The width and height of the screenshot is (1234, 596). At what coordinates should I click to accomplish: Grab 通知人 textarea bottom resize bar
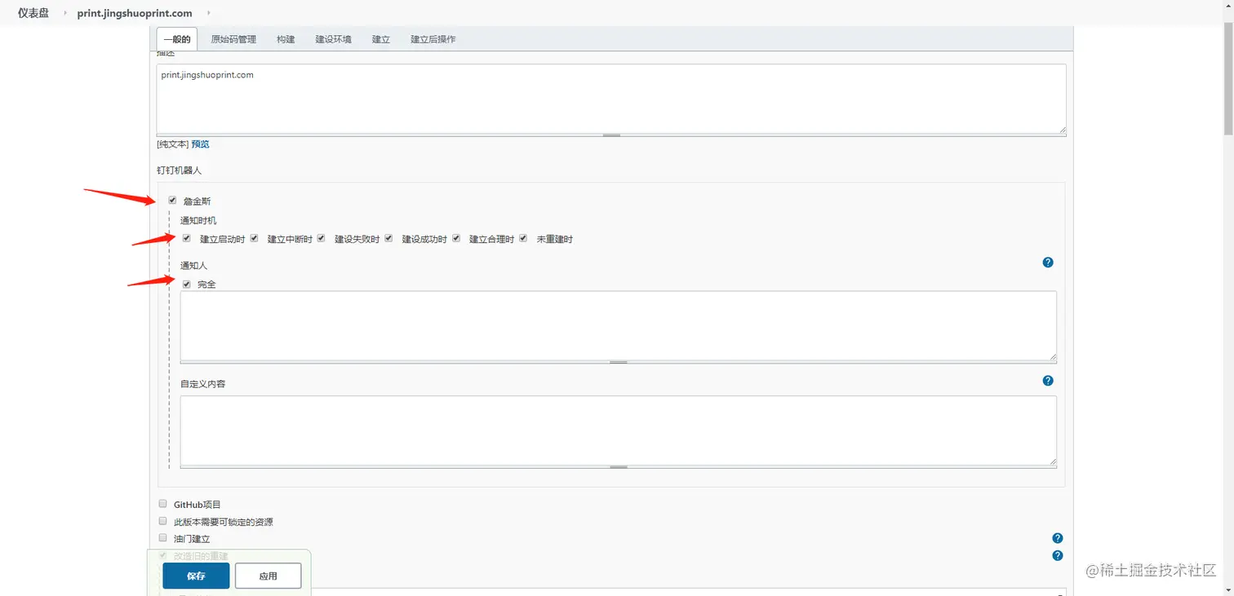click(x=619, y=362)
